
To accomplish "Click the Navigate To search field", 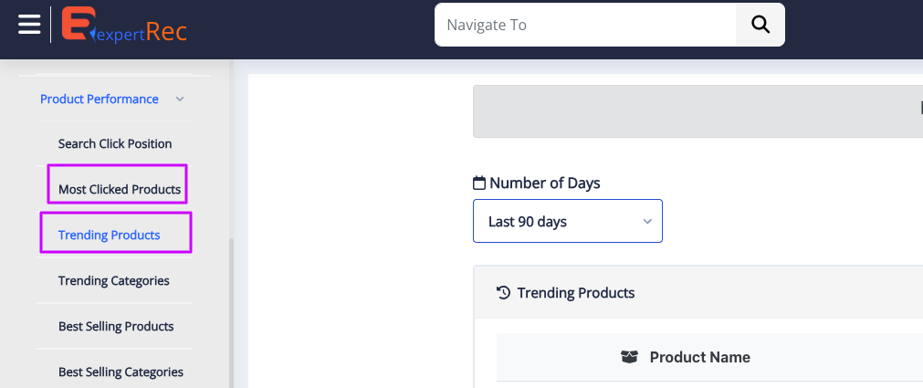I will tap(584, 25).
